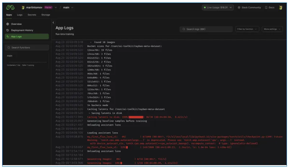Select App Logs in the sidebar
Viewport: 288px width, 168px height.
pyautogui.click(x=27, y=36)
